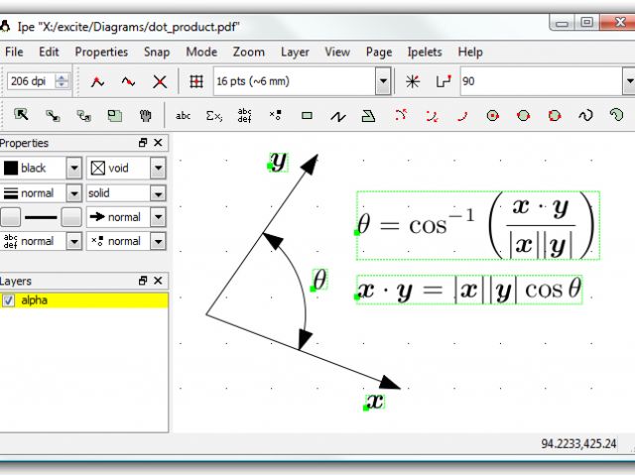
Task: Toggle angular snap star button
Action: coord(412,81)
